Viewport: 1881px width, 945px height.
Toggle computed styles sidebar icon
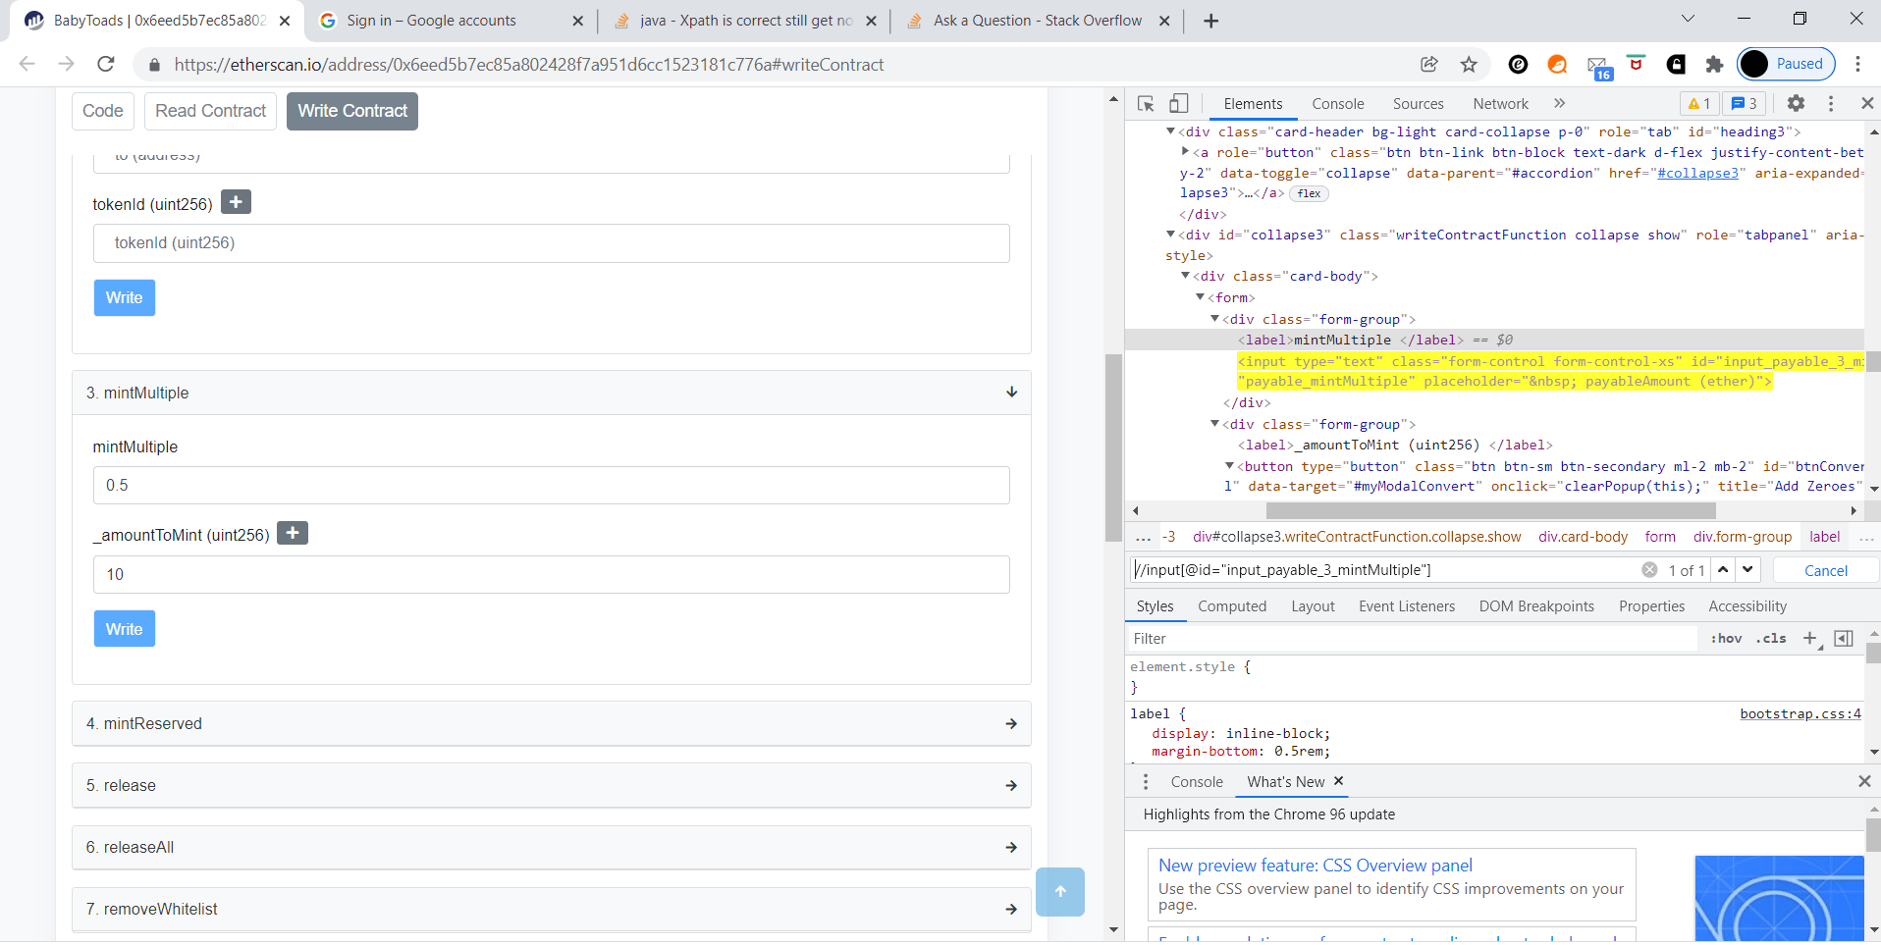(1844, 639)
